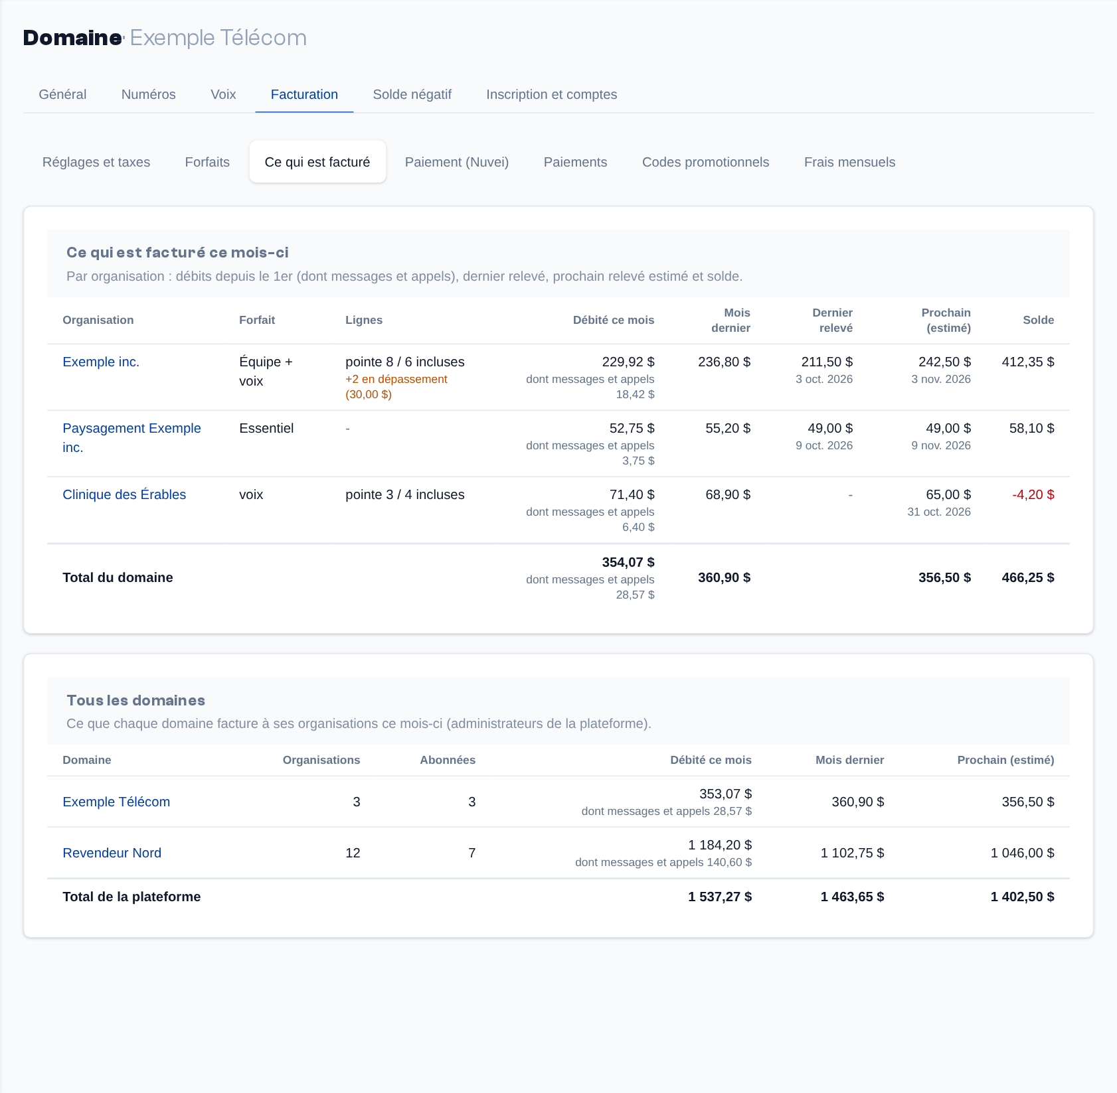This screenshot has height=1093, width=1117.
Task: Click the 3 nov. 2026 statement date
Action: (x=940, y=379)
